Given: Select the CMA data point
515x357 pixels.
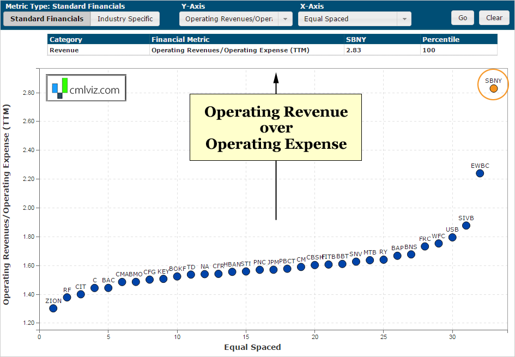Looking at the screenshot, I should [x=122, y=282].
